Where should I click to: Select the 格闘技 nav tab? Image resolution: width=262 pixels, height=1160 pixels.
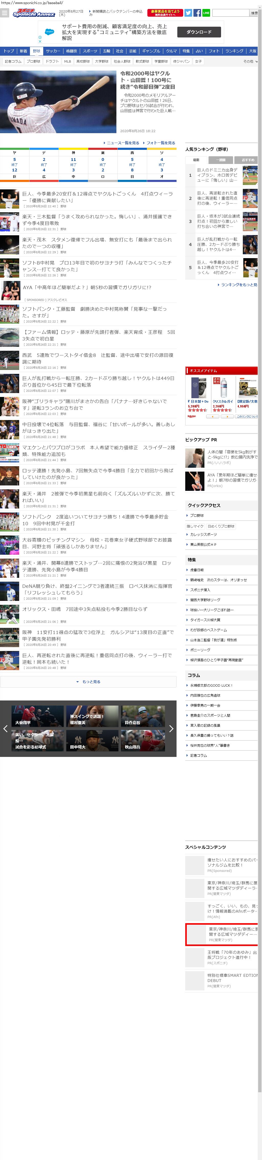click(x=71, y=51)
